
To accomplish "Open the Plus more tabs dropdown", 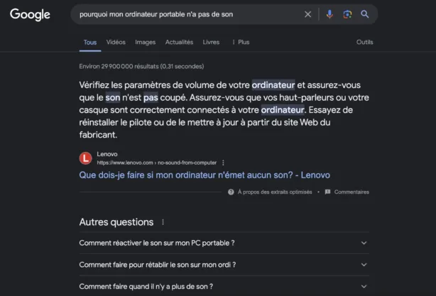I will 241,42.
